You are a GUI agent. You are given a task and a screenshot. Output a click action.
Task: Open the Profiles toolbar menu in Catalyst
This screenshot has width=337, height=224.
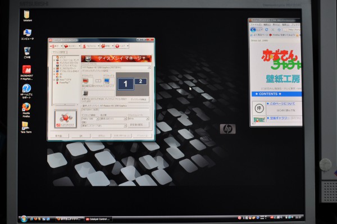pyautogui.click(x=90, y=46)
